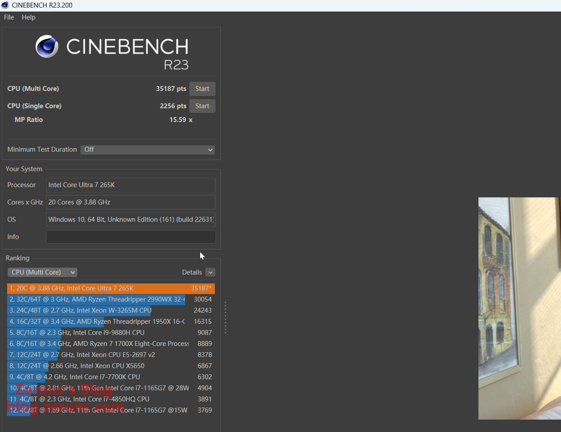Click the Details label in Ranking

(x=192, y=272)
